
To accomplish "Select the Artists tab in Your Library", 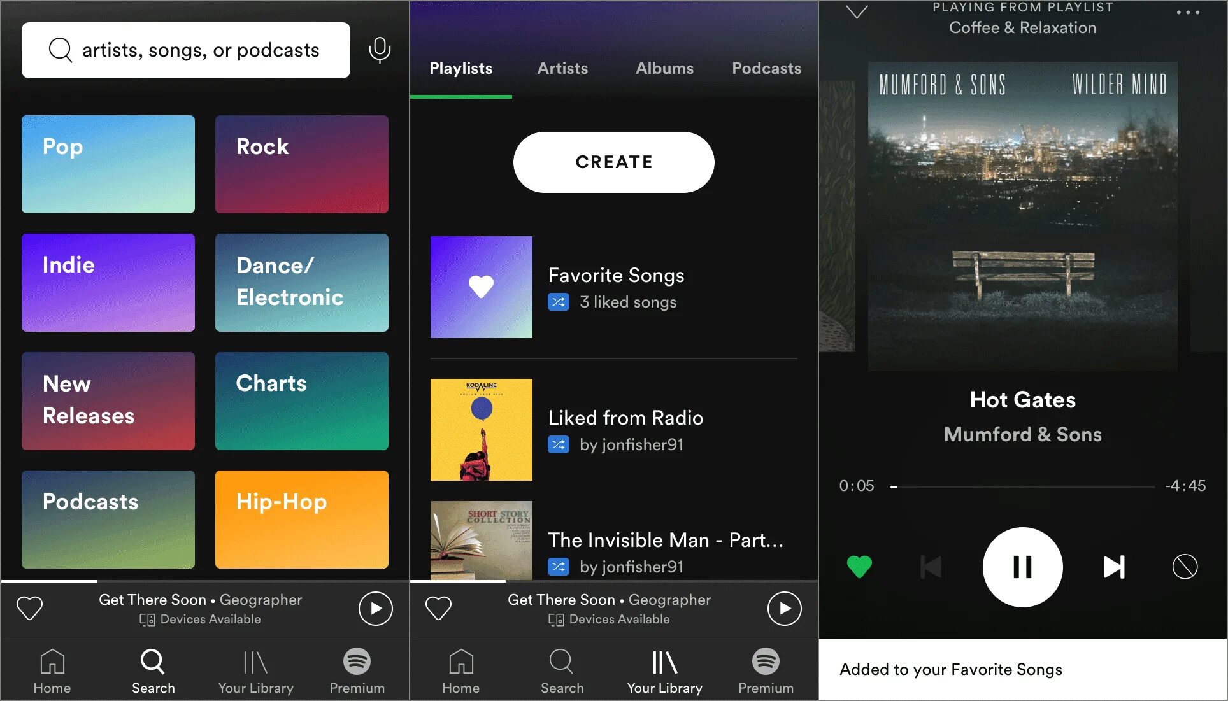I will (x=562, y=68).
